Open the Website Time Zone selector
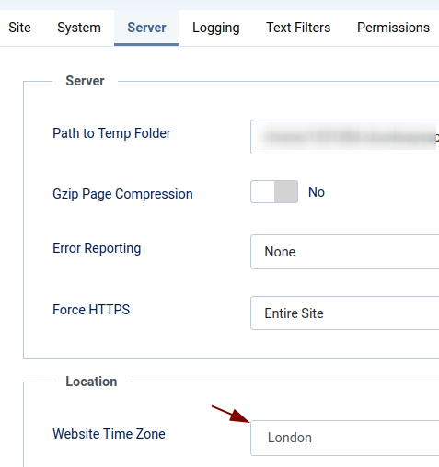The image size is (439, 467). click(x=345, y=438)
